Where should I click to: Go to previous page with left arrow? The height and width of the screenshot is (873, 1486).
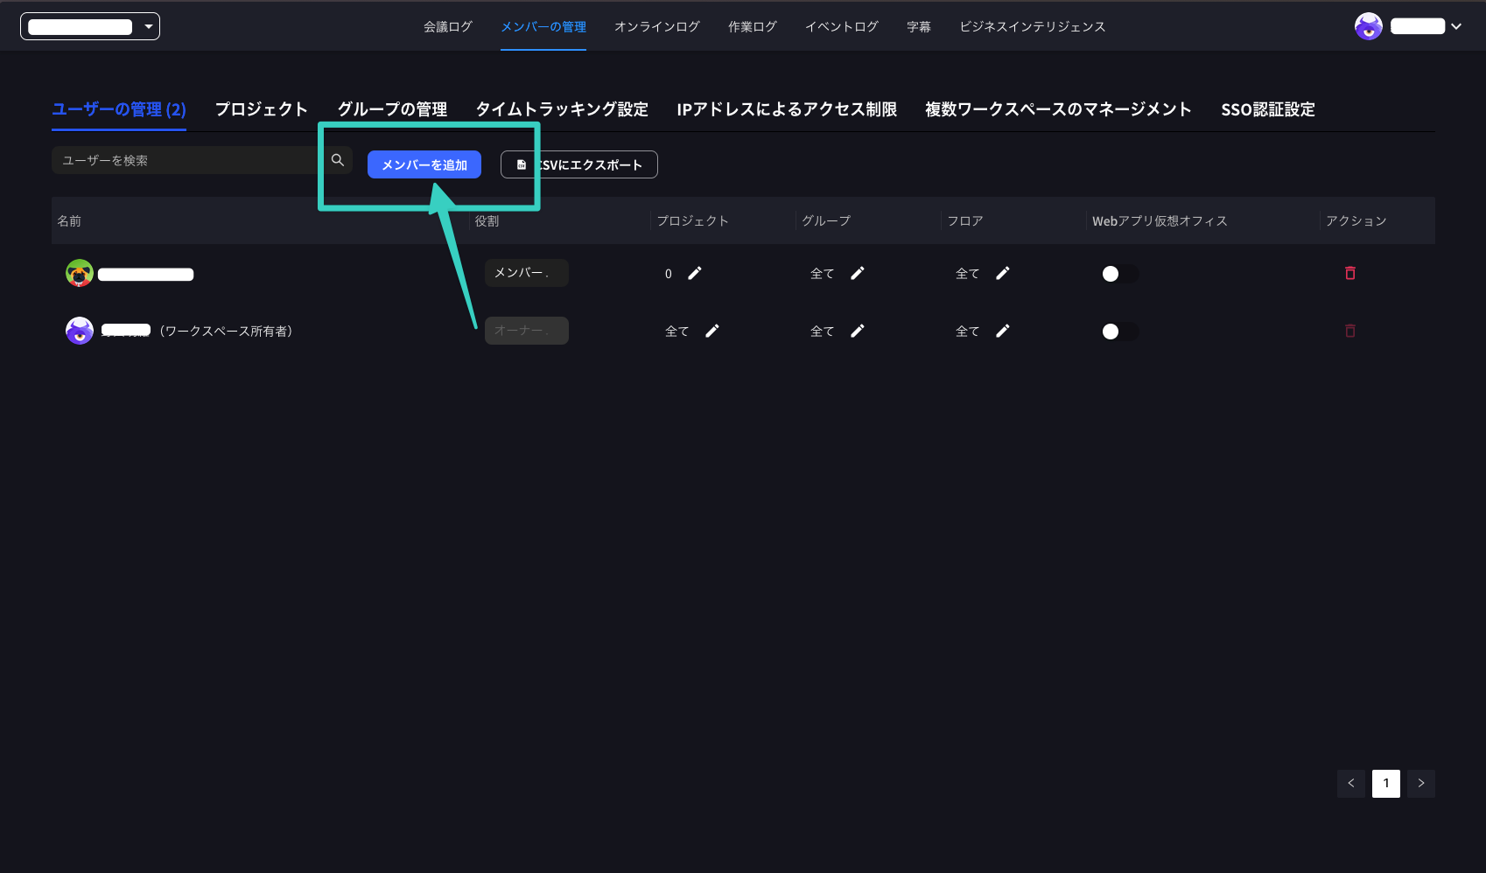coord(1351,784)
